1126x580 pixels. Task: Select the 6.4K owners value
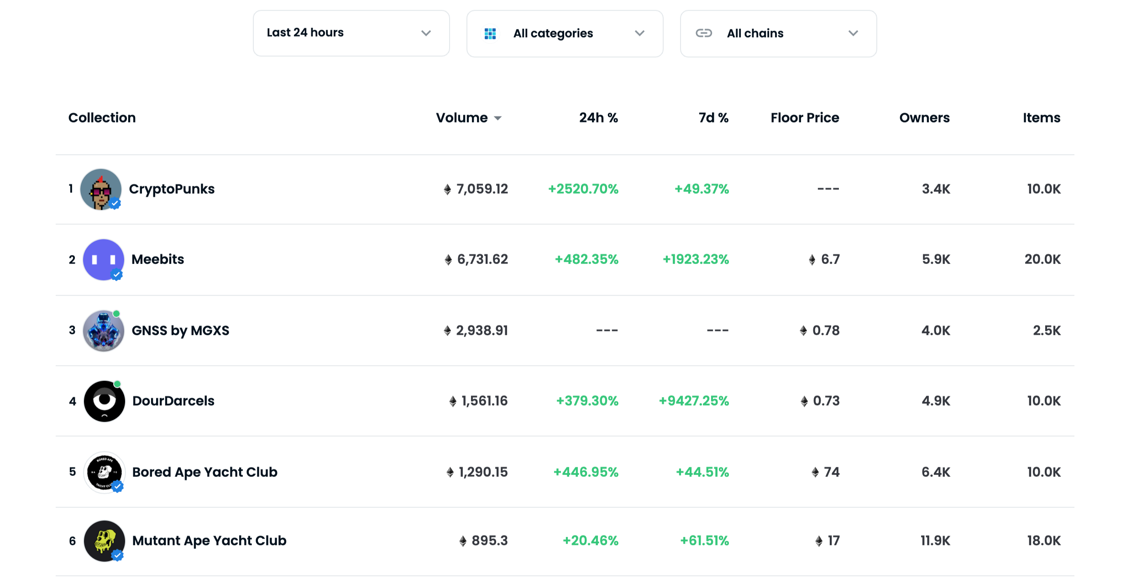coord(936,472)
